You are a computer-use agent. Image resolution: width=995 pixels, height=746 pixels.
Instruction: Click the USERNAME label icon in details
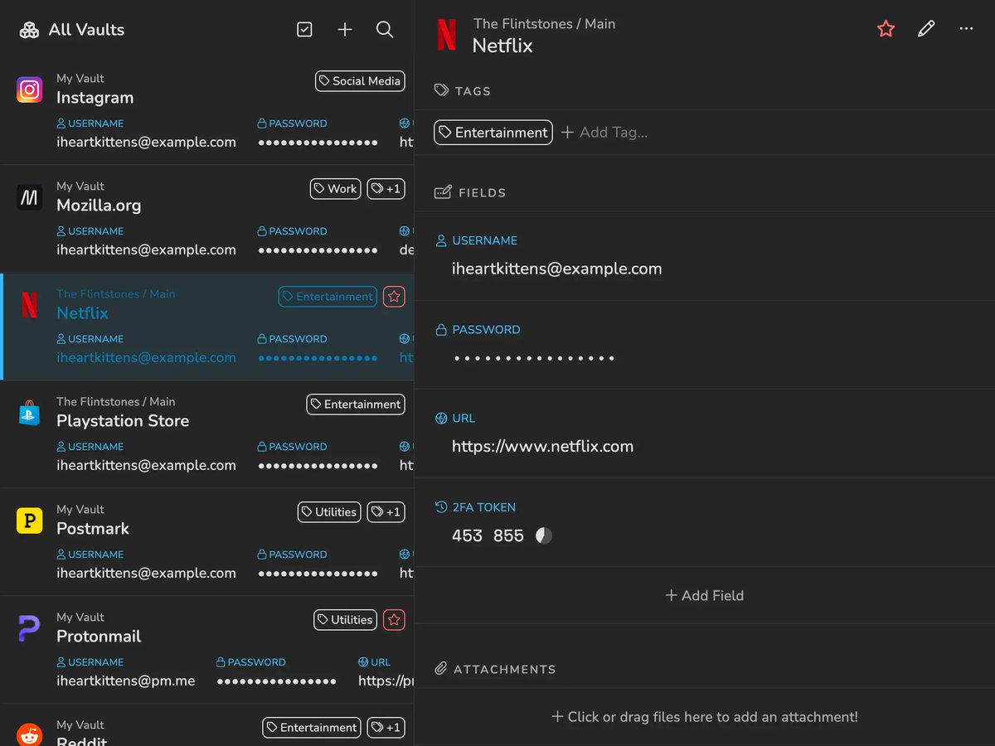pos(441,240)
